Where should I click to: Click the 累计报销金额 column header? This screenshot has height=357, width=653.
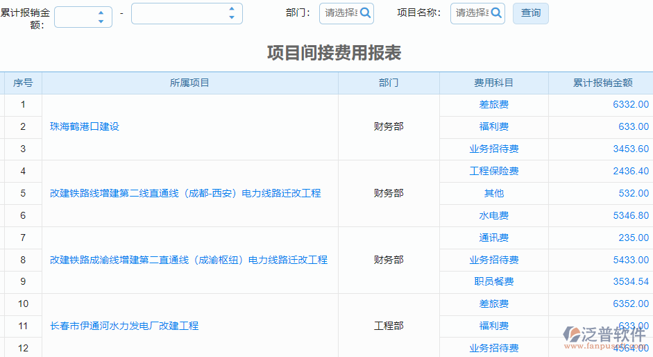pos(602,83)
